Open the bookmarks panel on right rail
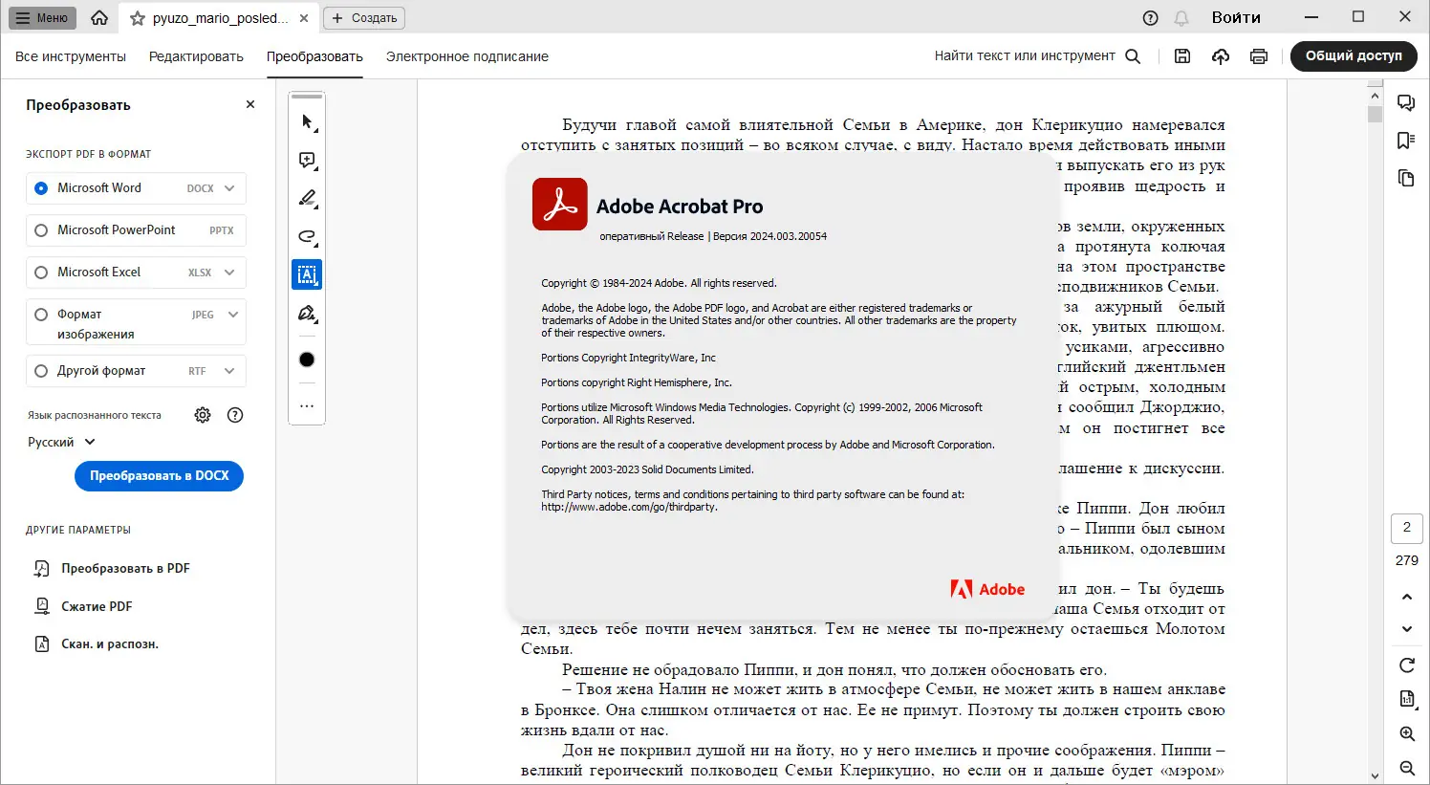The height and width of the screenshot is (785, 1430). [1406, 141]
